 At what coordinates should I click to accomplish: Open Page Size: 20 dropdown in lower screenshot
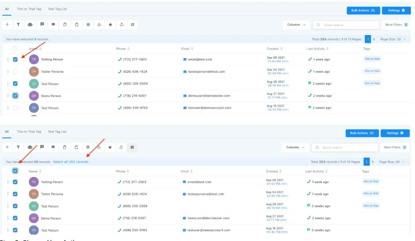[x=392, y=162]
